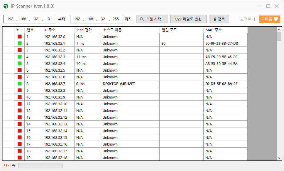Click the IP Scanner app icon in title bar
This screenshot has width=284, height=171.
click(6, 6)
